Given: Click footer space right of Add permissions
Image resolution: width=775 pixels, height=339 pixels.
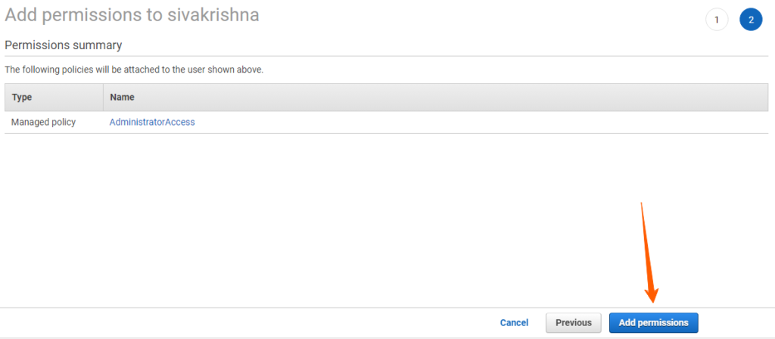Looking at the screenshot, I should click(x=736, y=322).
